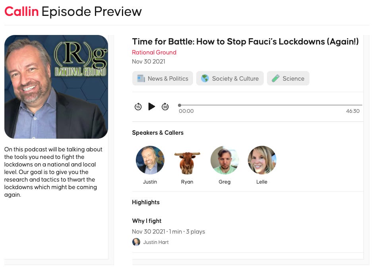
Task: Open the Society & Culture category tag
Action: coord(230,78)
